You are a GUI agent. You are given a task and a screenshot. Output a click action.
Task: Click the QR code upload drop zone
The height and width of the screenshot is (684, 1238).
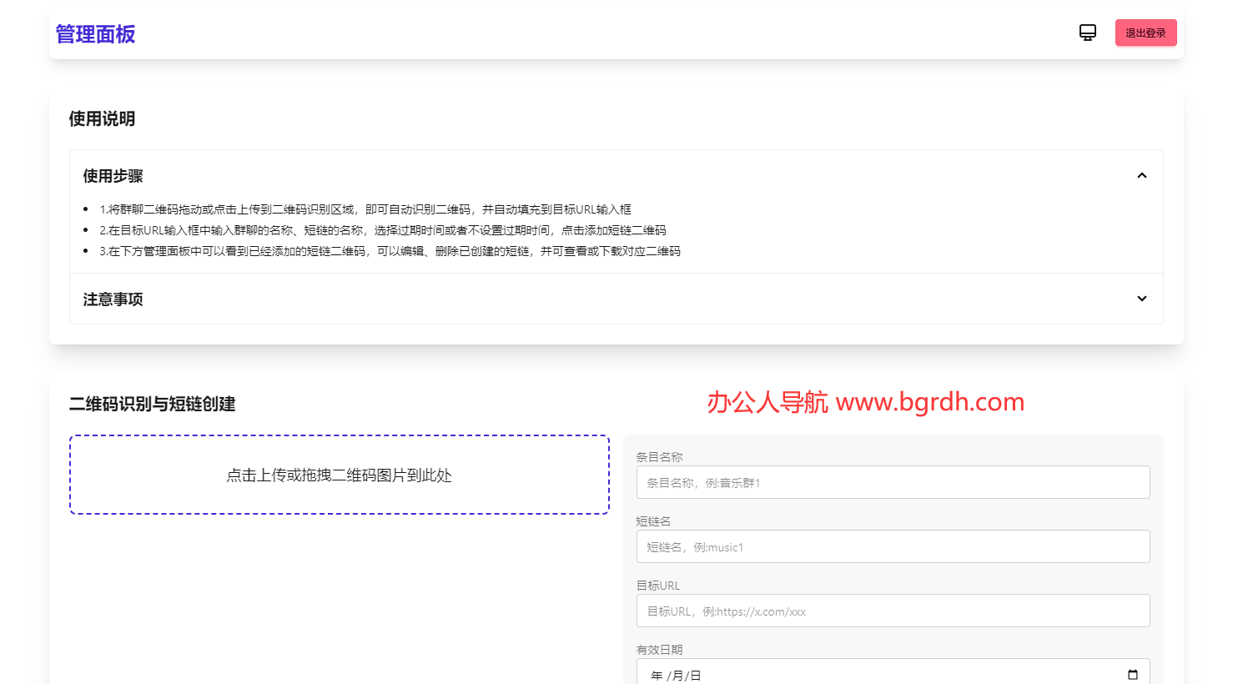point(340,475)
